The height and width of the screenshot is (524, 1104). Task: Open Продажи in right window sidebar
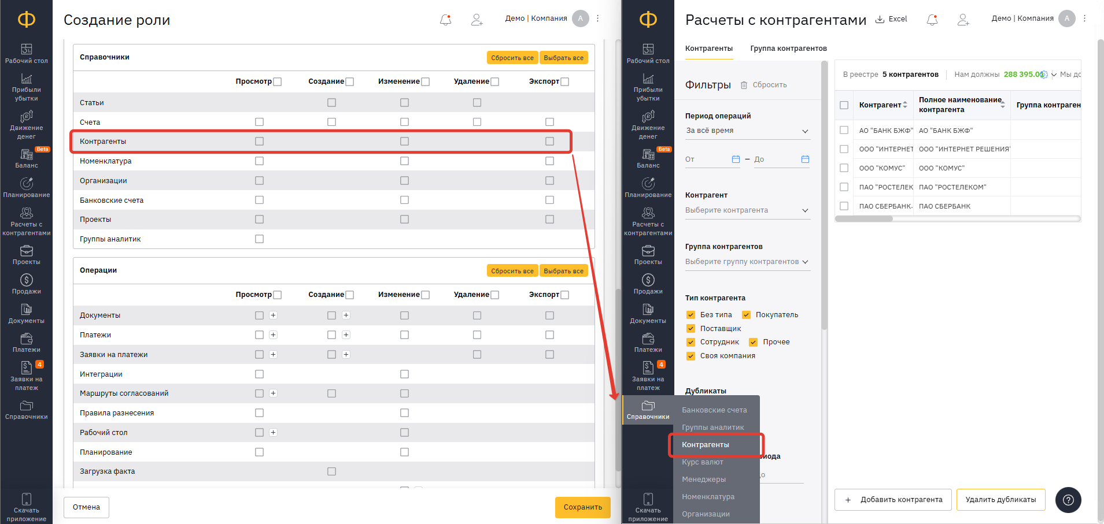tap(648, 284)
